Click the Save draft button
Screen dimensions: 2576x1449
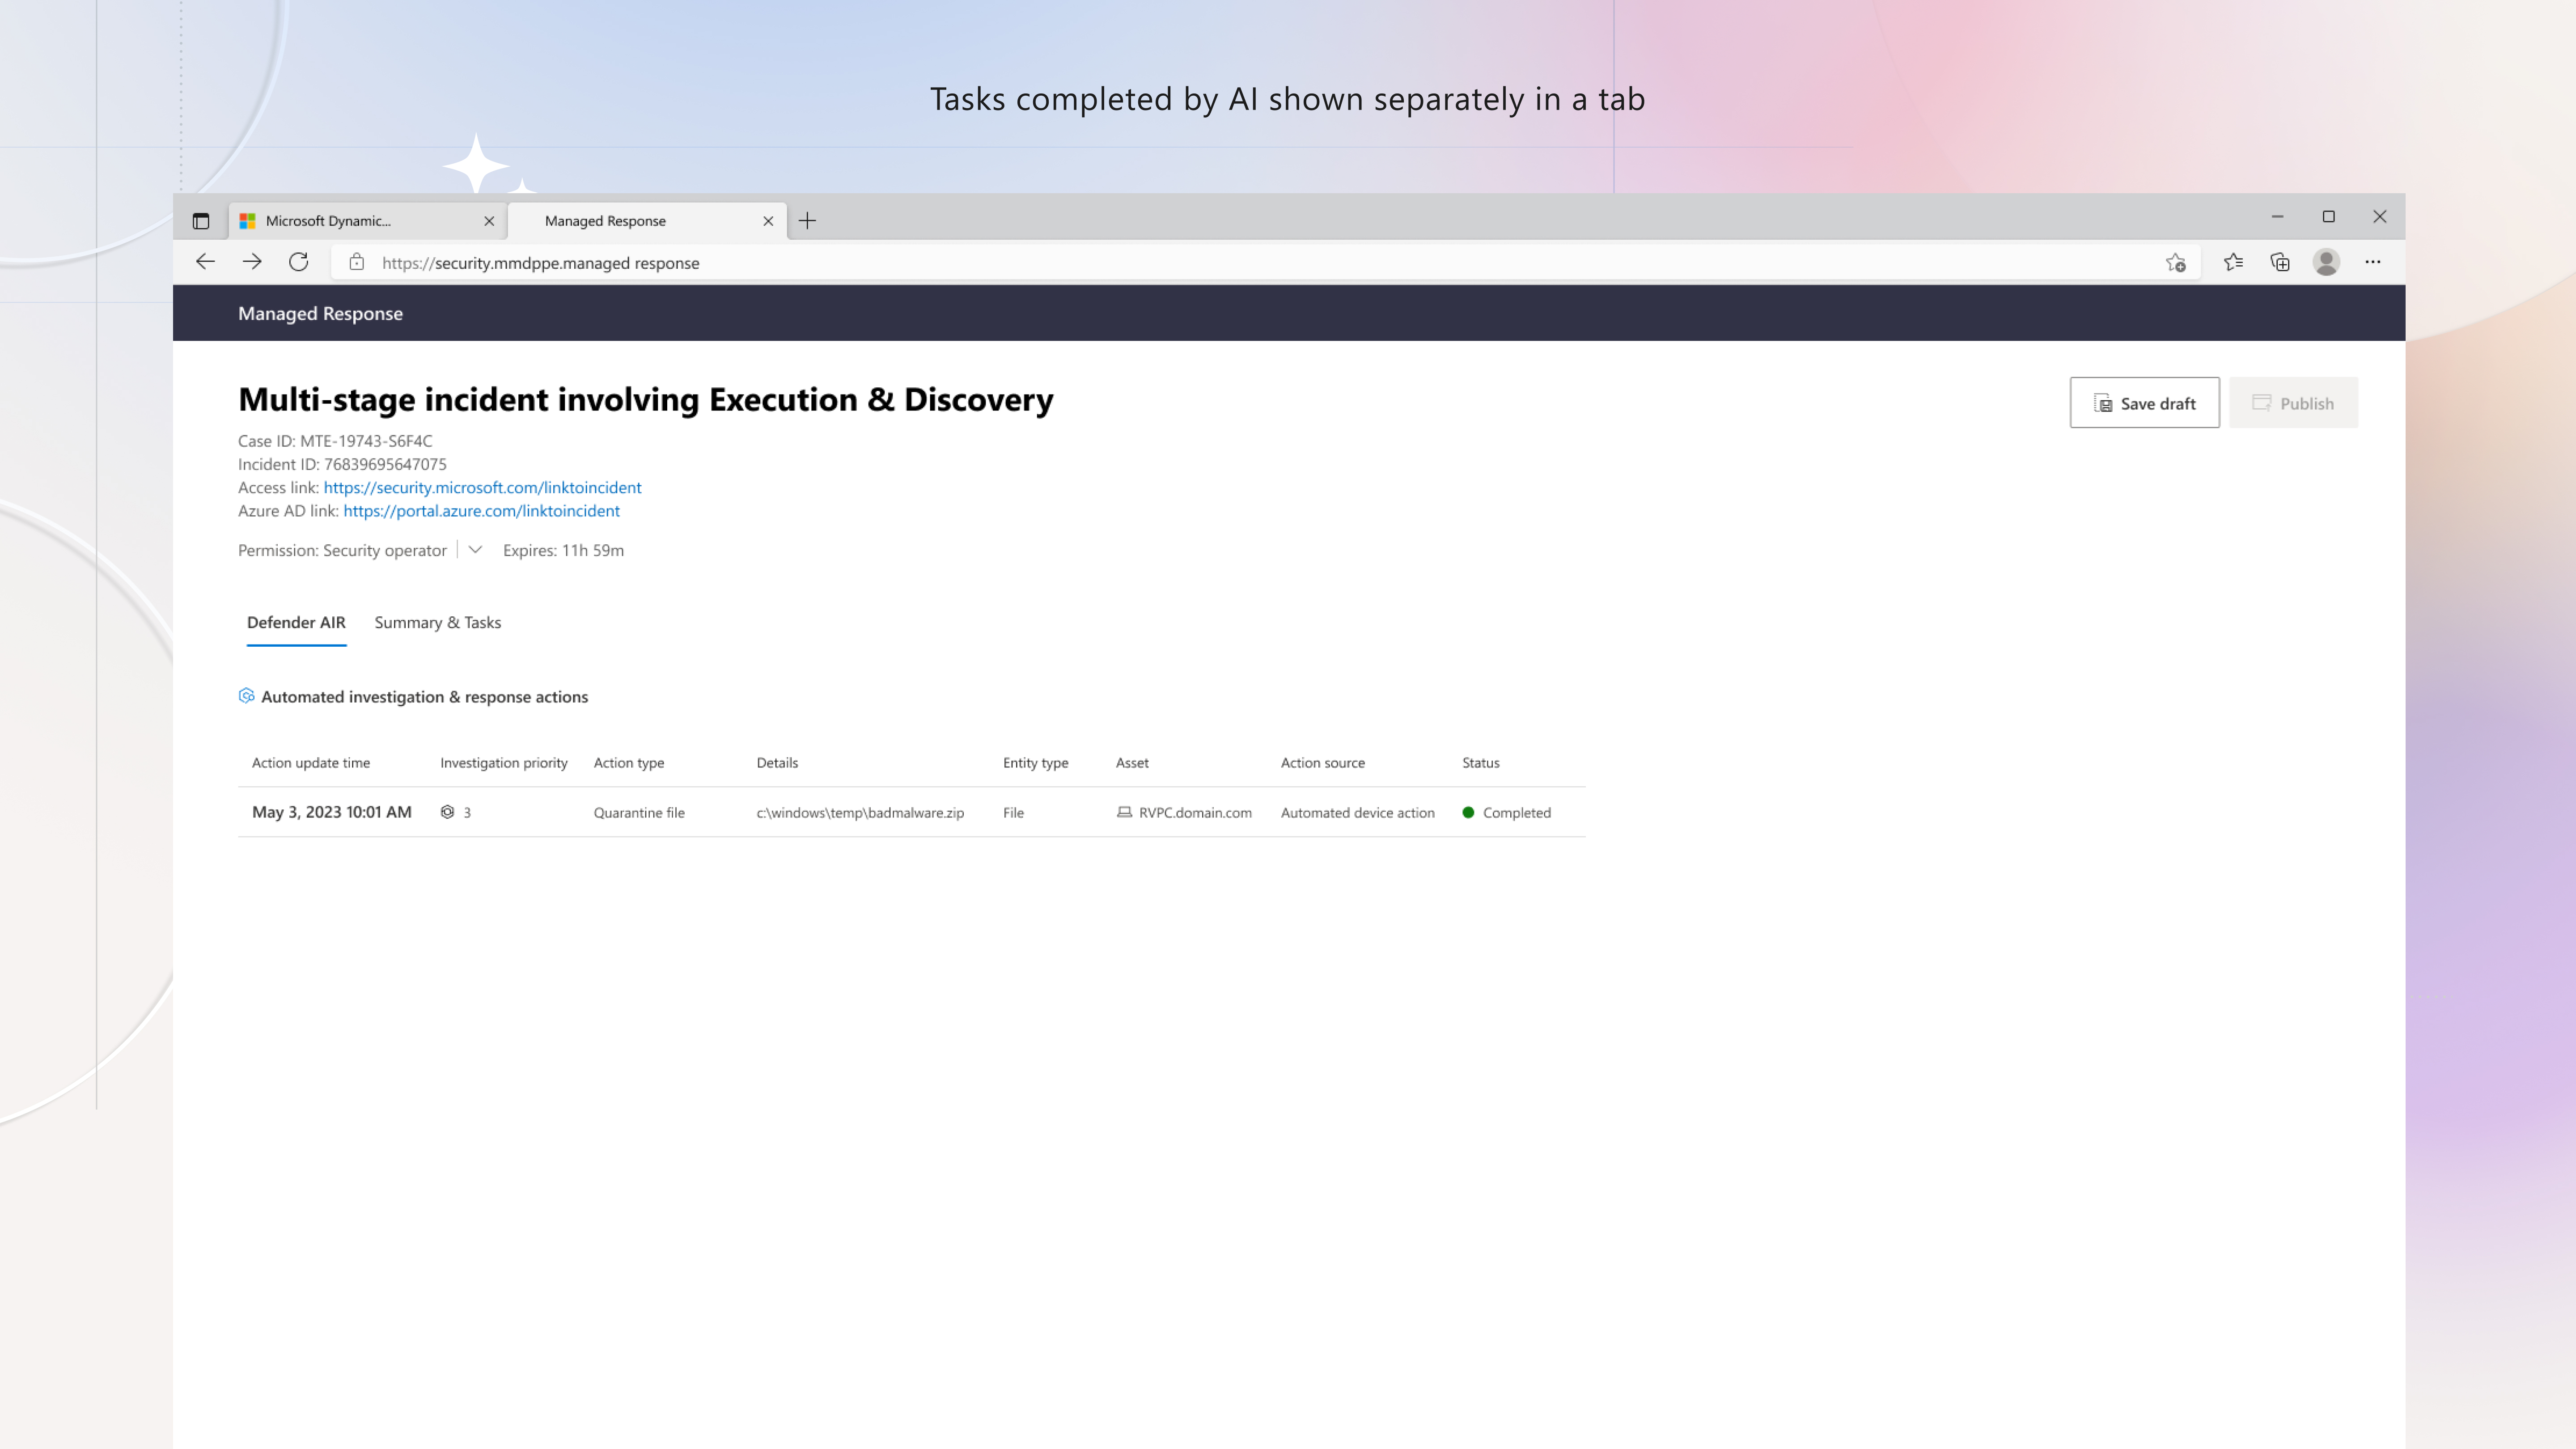coord(2144,403)
